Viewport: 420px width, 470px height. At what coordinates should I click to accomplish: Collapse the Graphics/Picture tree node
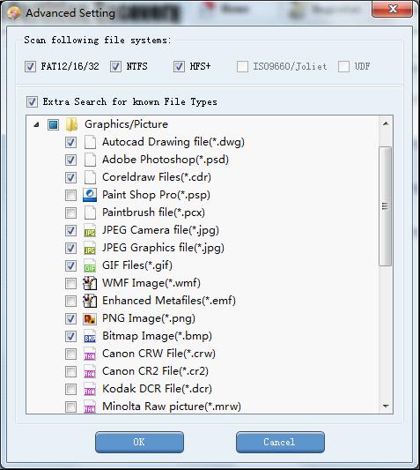pos(36,124)
